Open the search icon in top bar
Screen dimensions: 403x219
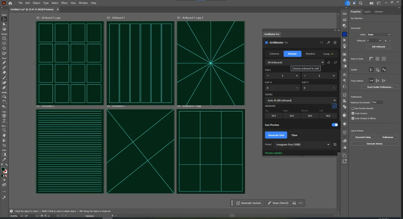click(x=361, y=3)
